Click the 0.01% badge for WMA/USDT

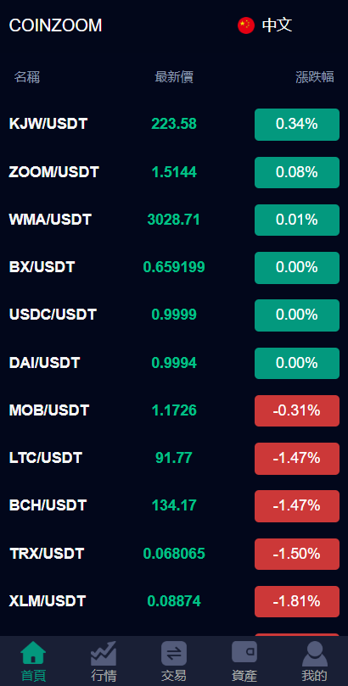click(x=297, y=220)
